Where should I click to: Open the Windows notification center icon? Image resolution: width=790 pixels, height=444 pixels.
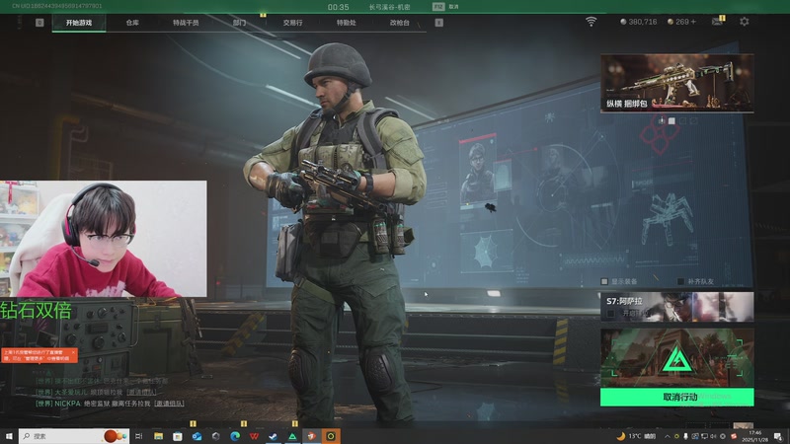pos(778,436)
